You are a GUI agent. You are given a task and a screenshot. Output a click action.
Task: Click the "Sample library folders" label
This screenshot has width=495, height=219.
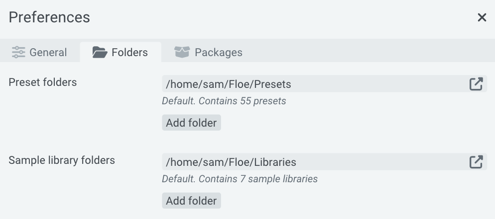click(62, 160)
